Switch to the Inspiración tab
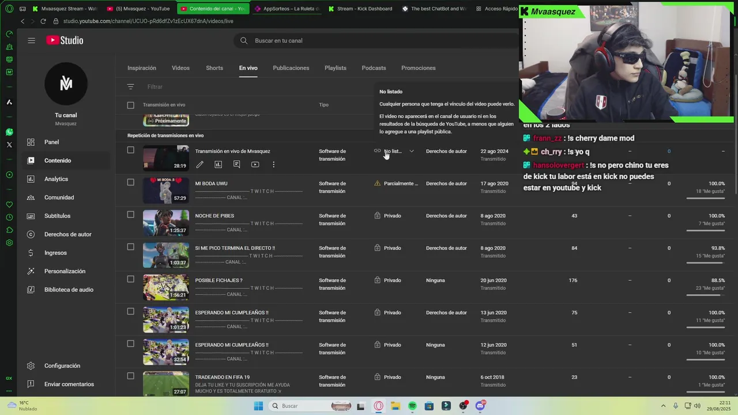Viewport: 738px width, 415px height. tap(142, 68)
